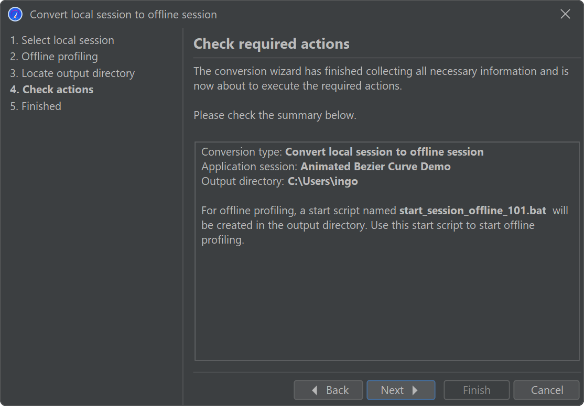Select step 1 Select local session
The image size is (584, 406).
click(62, 40)
